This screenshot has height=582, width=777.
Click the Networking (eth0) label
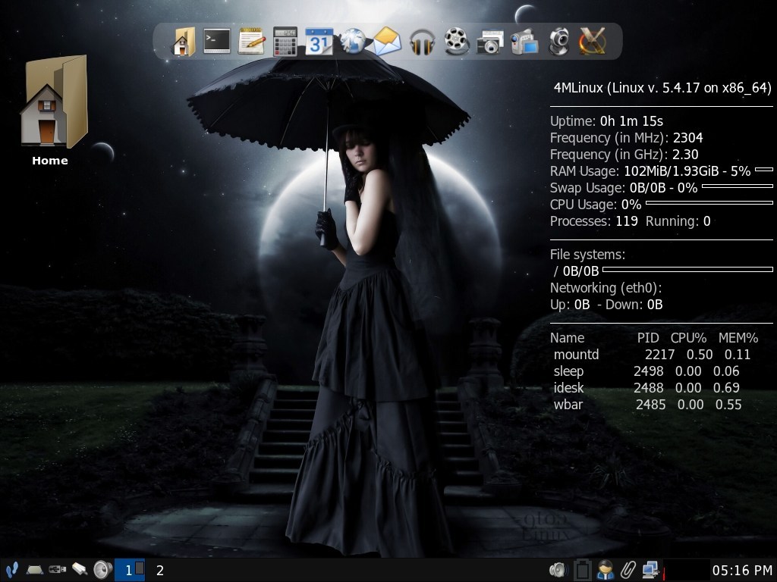[606, 288]
